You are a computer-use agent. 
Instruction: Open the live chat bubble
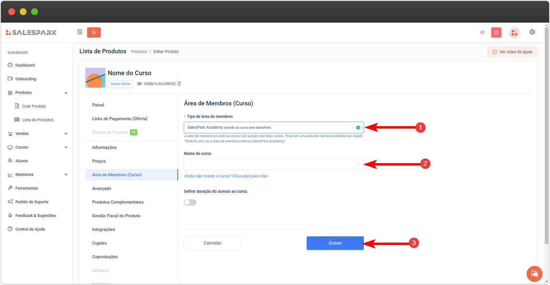point(534,274)
